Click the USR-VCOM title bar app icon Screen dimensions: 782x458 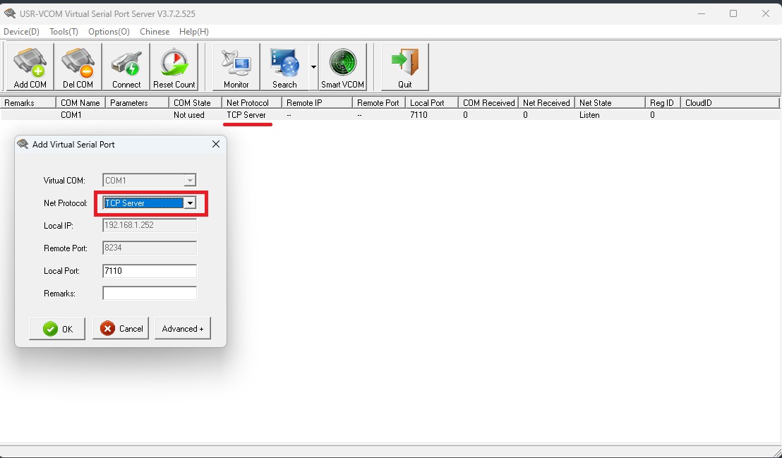coord(10,13)
